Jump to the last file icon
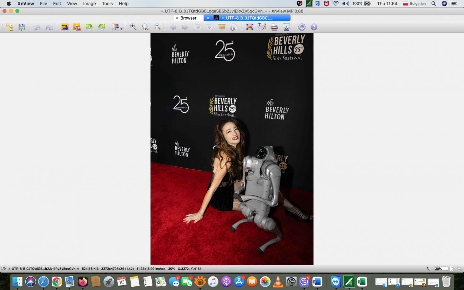The height and width of the screenshot is (290, 464). [210, 27]
